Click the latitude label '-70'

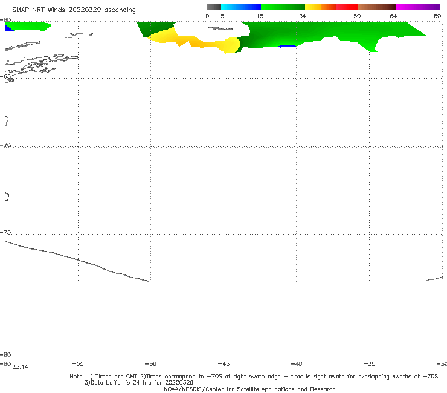pyautogui.click(x=5, y=145)
